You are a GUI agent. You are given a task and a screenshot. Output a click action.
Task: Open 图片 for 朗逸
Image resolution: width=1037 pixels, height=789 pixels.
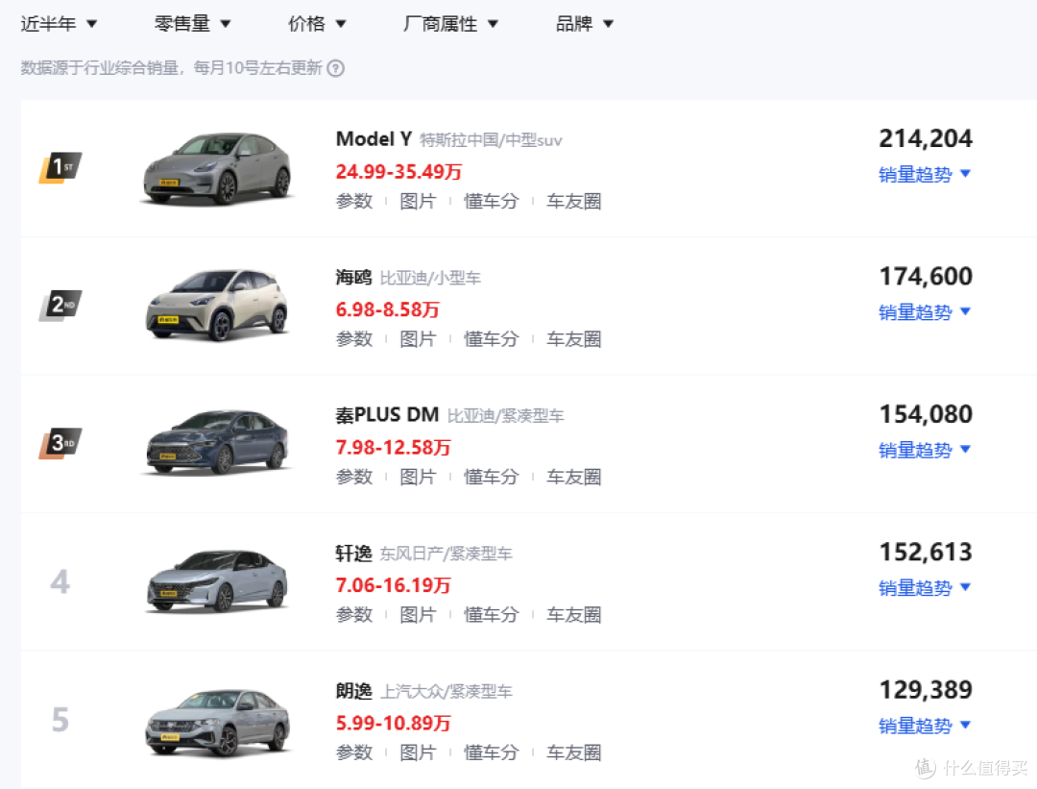[x=418, y=752]
